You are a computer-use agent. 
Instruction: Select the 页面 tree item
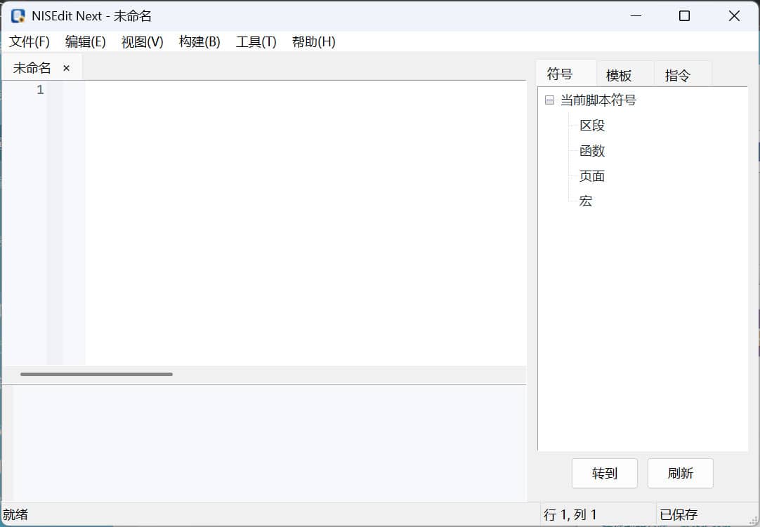point(592,176)
